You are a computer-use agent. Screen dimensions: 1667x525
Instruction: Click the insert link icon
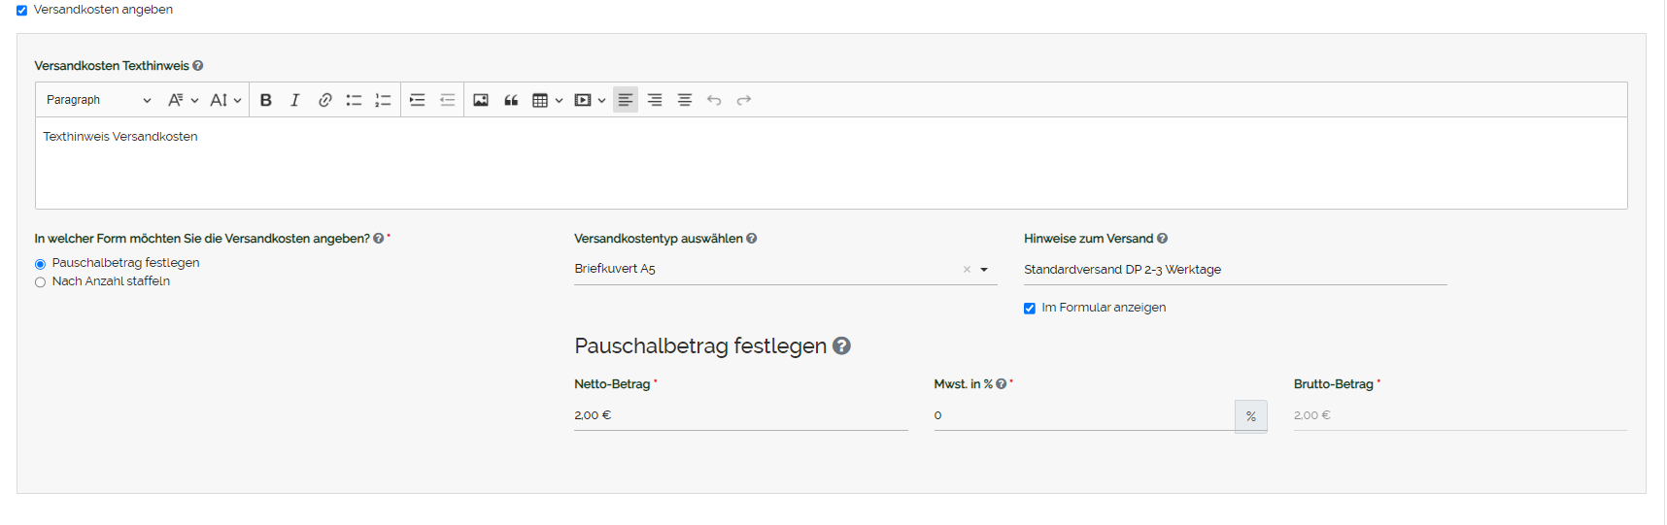coord(324,100)
